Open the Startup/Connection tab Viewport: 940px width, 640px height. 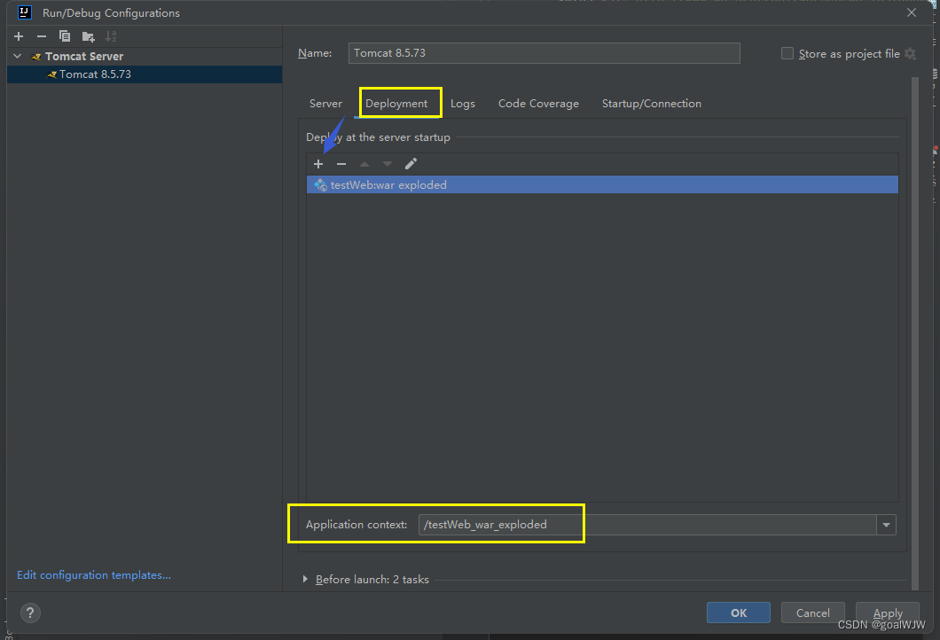[651, 104]
